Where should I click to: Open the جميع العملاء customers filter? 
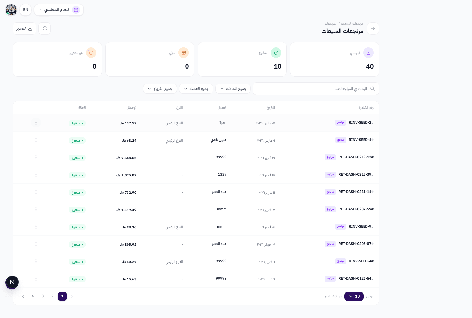pyautogui.click(x=196, y=89)
